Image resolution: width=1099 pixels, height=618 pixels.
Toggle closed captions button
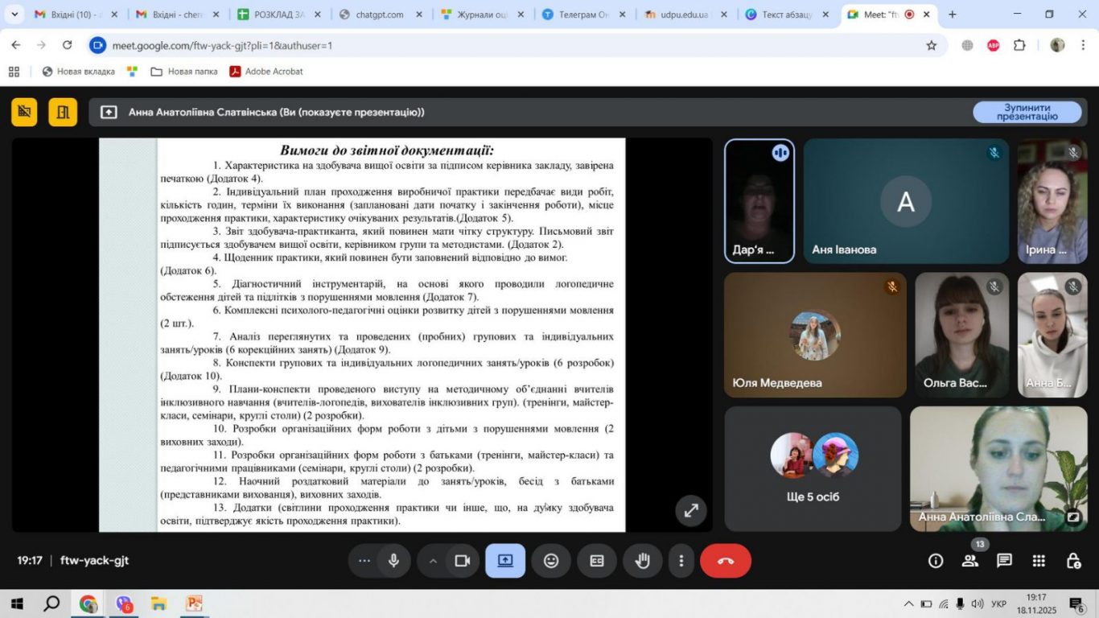(x=597, y=561)
